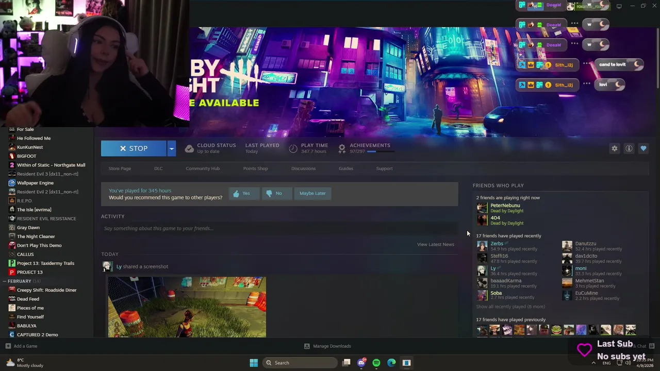
Task: Select Project 13: Taxidermy Trails
Action: click(45, 263)
